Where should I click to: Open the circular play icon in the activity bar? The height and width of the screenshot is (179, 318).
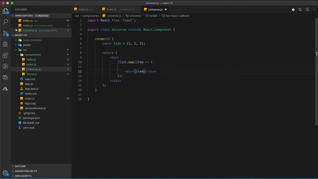pos(5,66)
